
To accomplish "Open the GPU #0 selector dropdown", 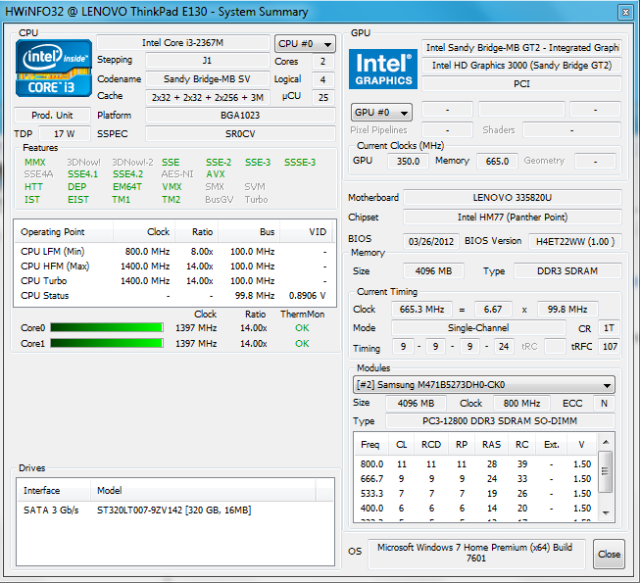I will point(381,113).
